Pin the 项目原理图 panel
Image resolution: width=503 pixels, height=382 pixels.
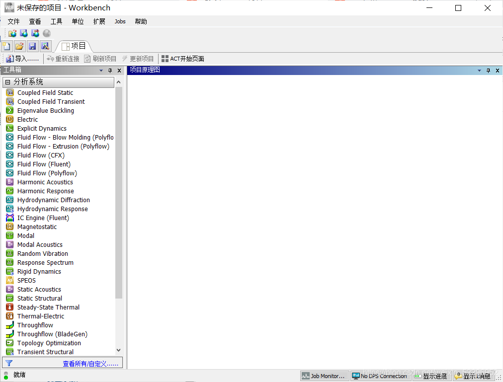tap(488, 70)
